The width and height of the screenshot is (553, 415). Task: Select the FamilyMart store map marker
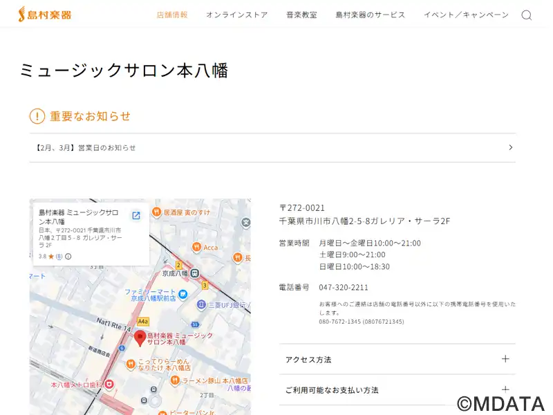(x=182, y=295)
